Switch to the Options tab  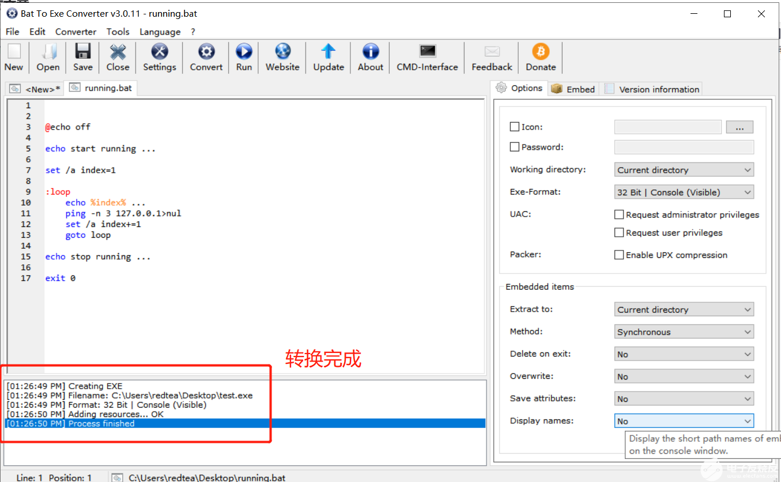pyautogui.click(x=519, y=88)
